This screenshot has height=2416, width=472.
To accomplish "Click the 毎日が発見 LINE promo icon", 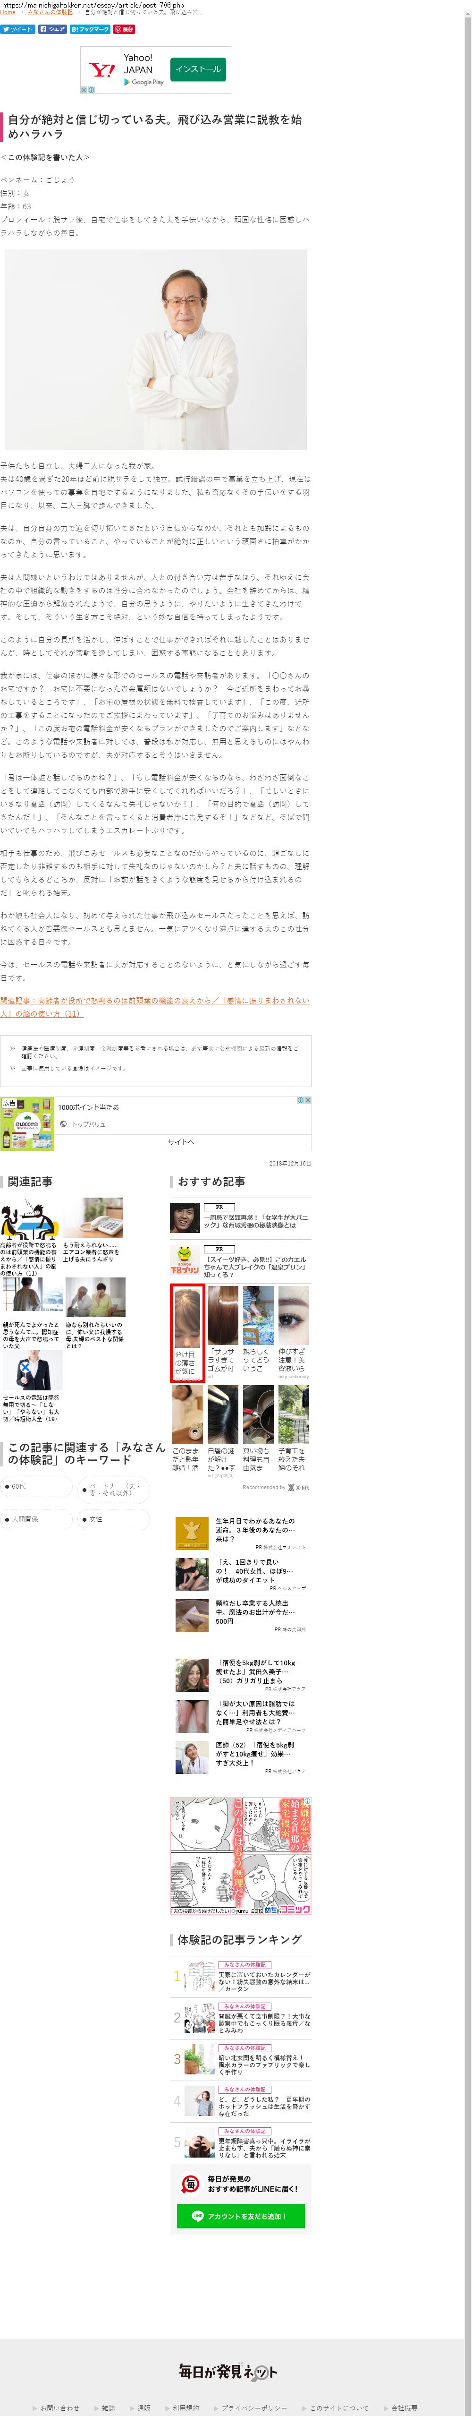I will [190, 2184].
